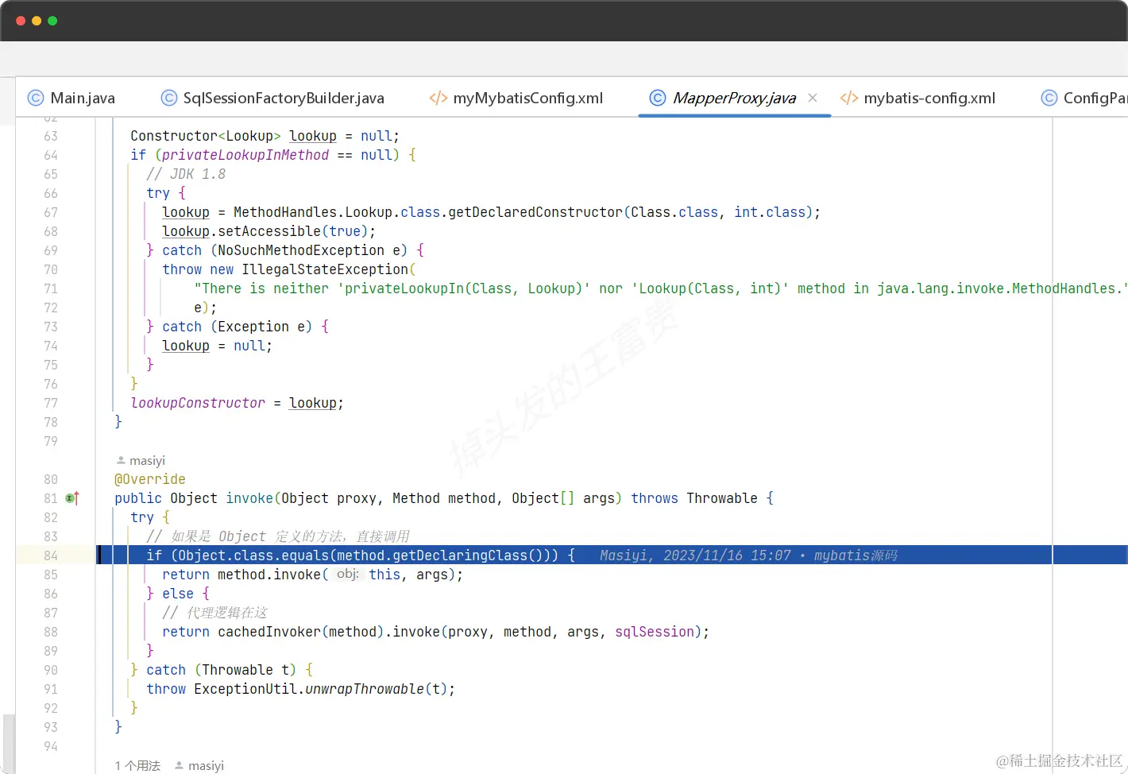Viewport: 1128px width, 774px height.
Task: Click 'sqlSession' on line 88
Action: (x=655, y=632)
